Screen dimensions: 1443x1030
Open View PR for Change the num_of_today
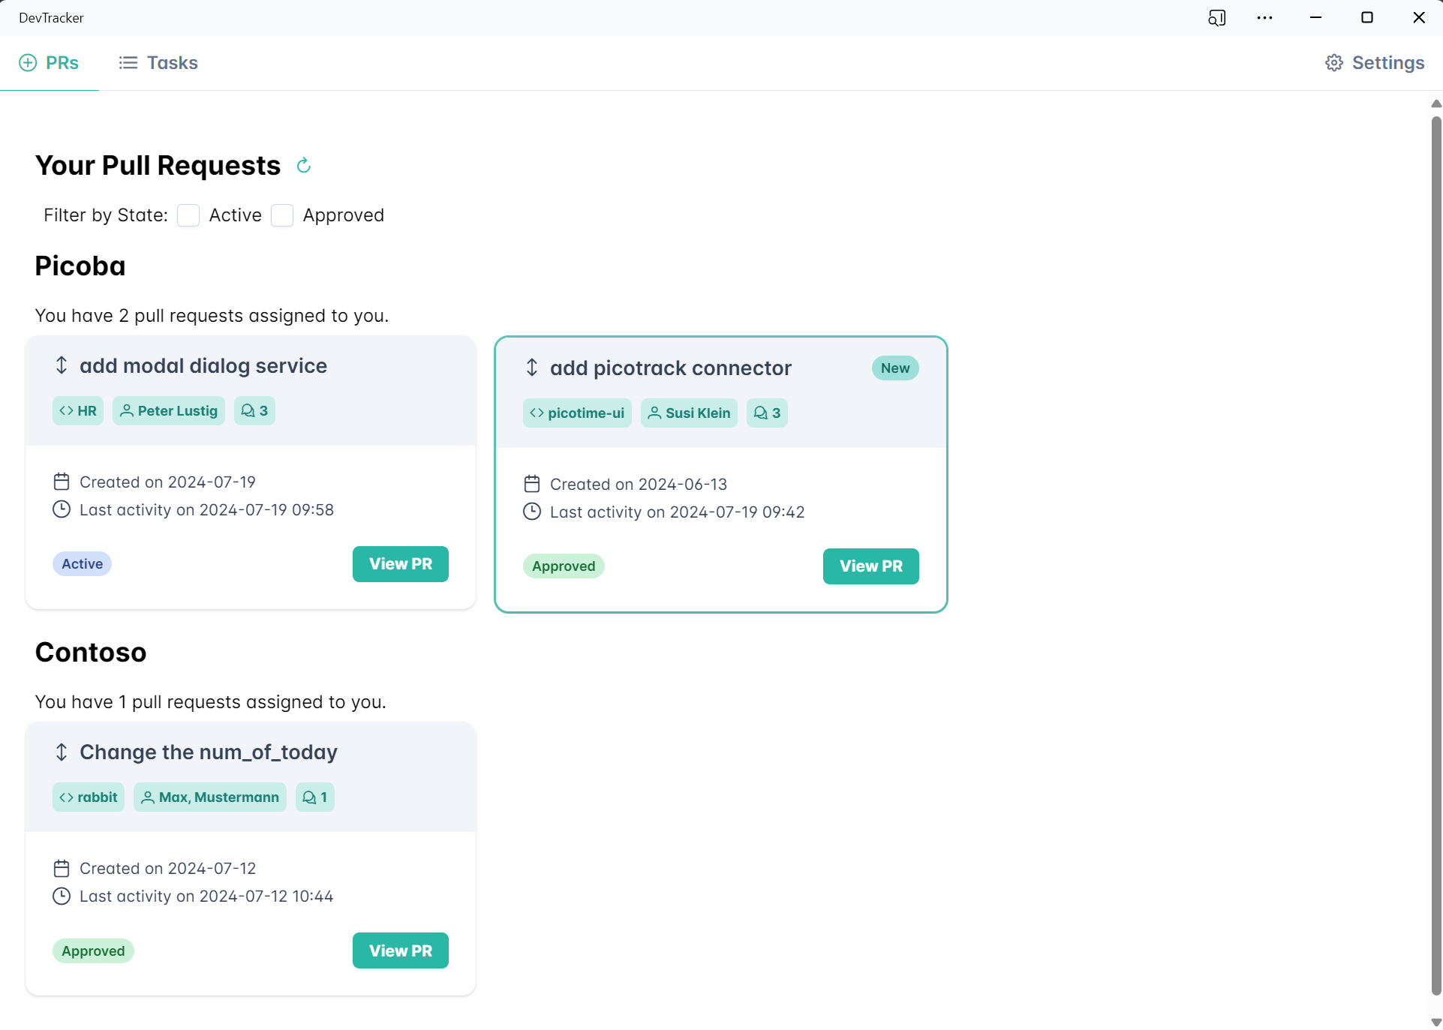click(400, 950)
